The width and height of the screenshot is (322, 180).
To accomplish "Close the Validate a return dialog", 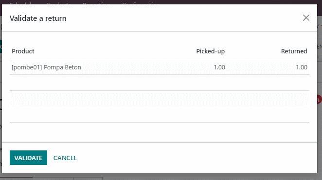I will point(306,18).
